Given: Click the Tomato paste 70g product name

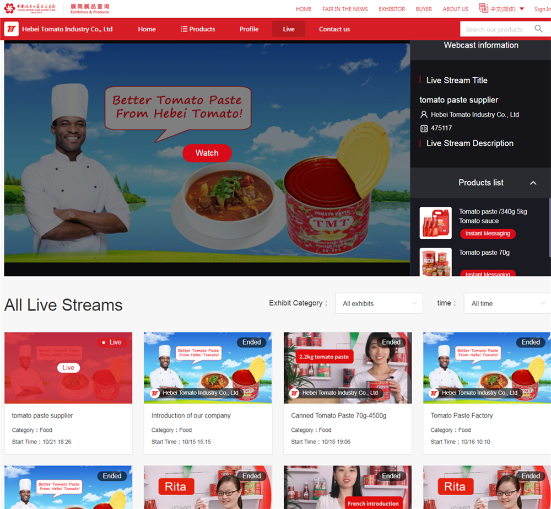Looking at the screenshot, I should tap(484, 253).
